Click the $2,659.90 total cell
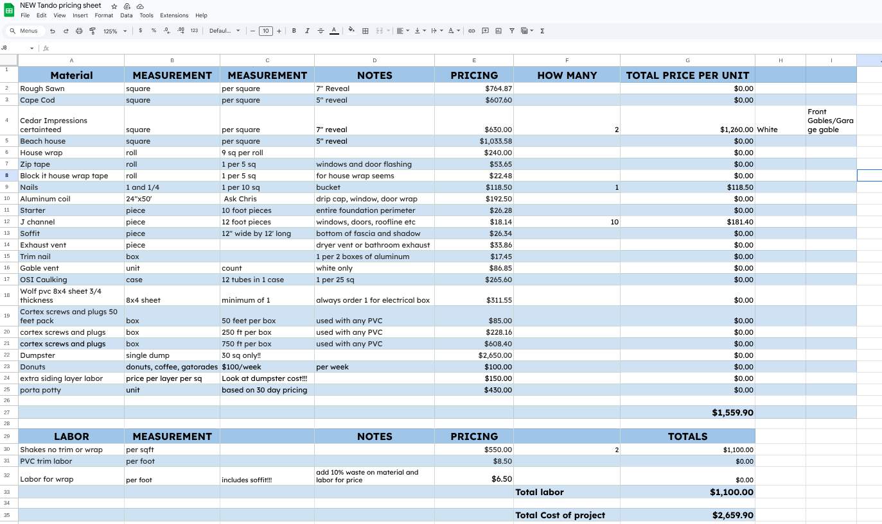 click(687, 515)
